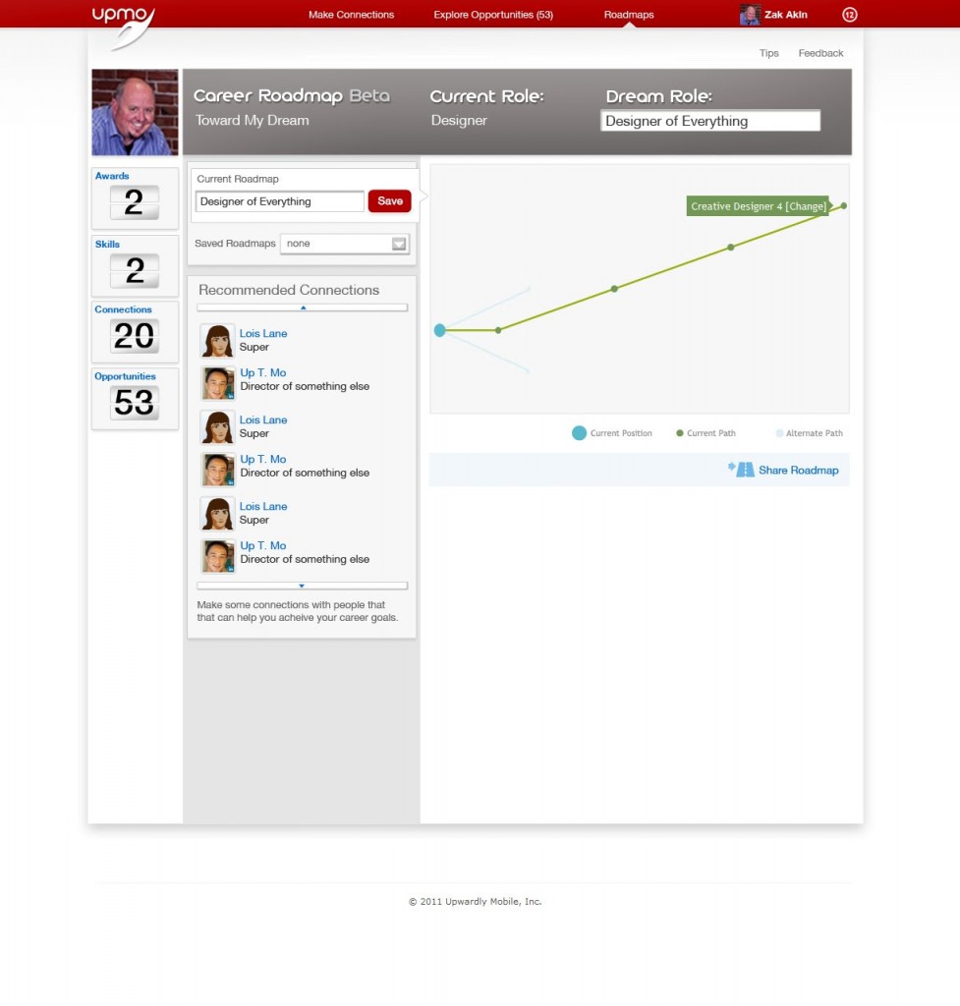The height and width of the screenshot is (1006, 960).
Task: Click the final path node beside Creative Designer 4
Action: pos(844,206)
